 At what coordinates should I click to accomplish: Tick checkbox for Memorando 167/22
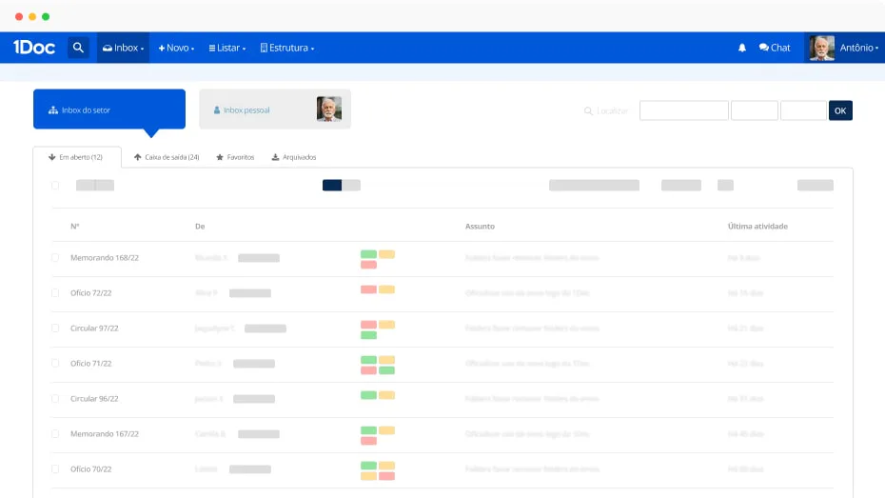click(55, 433)
